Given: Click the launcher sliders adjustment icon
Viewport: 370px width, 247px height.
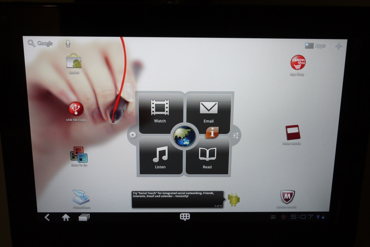Looking at the screenshot, I should click(x=236, y=136).
